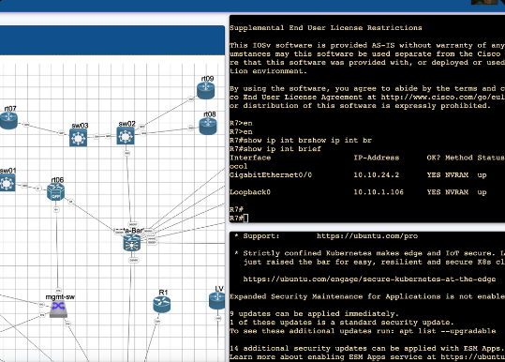Open the secure-kubernetes-at-the-edge URL
Image resolution: width=505 pixels, height=362 pixels.
[369, 279]
